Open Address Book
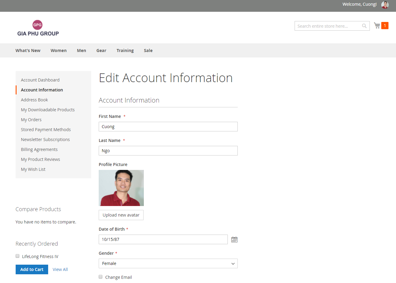The width and height of the screenshot is (396, 283). (34, 100)
